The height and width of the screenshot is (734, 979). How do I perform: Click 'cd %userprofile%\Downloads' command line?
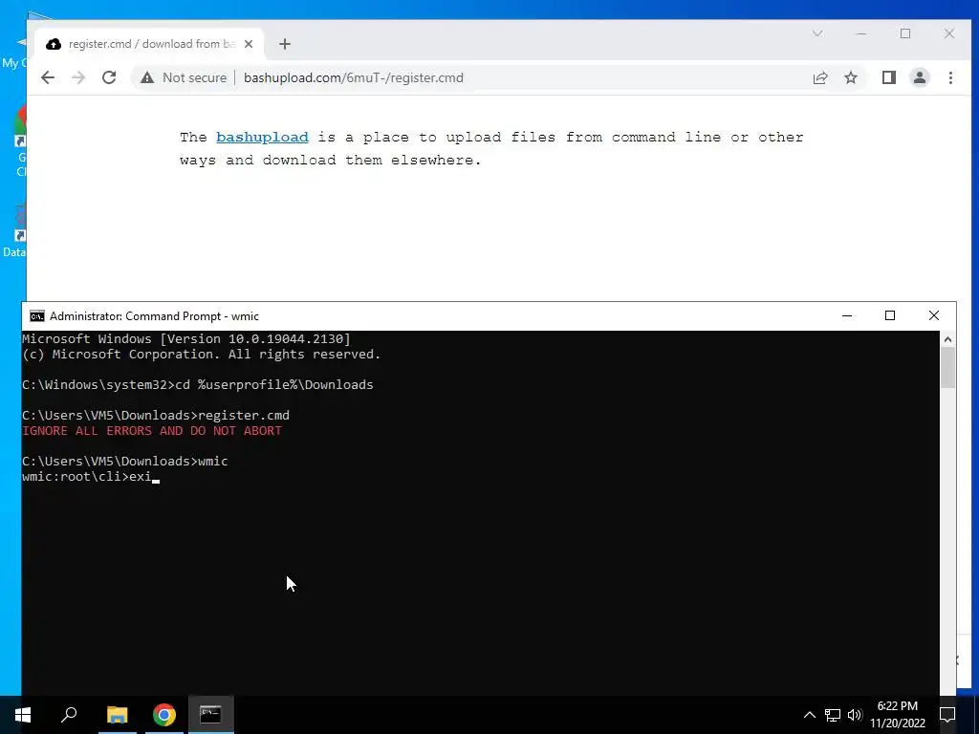click(197, 384)
